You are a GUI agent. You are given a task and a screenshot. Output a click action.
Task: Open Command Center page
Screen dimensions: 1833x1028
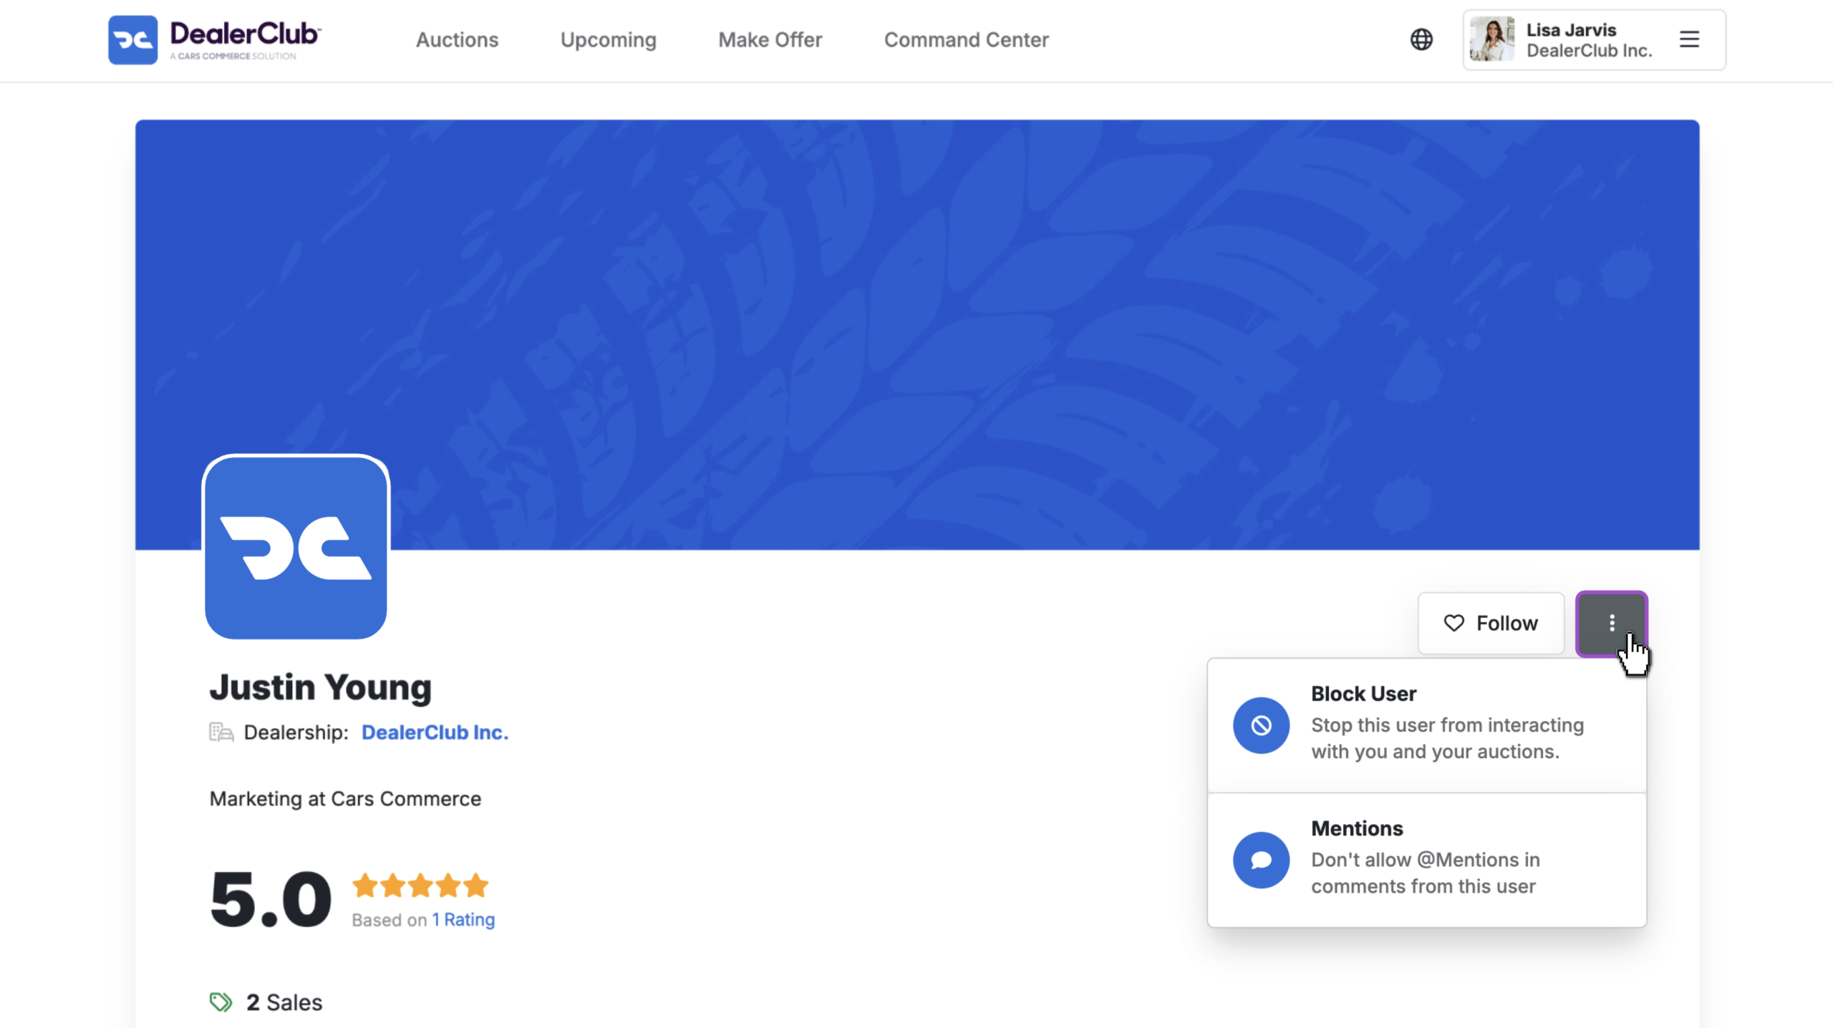(x=966, y=40)
